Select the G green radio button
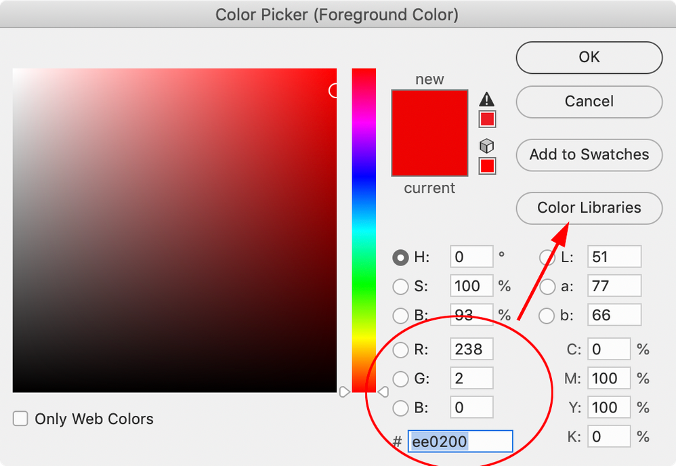This screenshot has height=466, width=676. pyautogui.click(x=400, y=379)
